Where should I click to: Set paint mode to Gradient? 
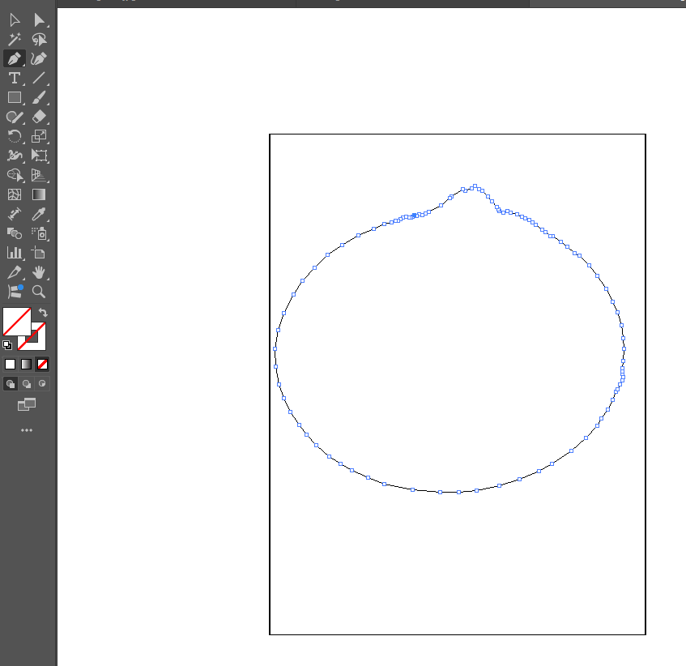pyautogui.click(x=26, y=364)
